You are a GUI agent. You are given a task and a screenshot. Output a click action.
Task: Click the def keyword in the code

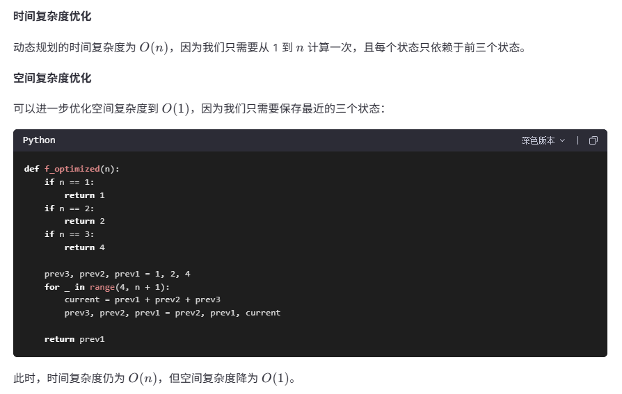tap(32, 170)
